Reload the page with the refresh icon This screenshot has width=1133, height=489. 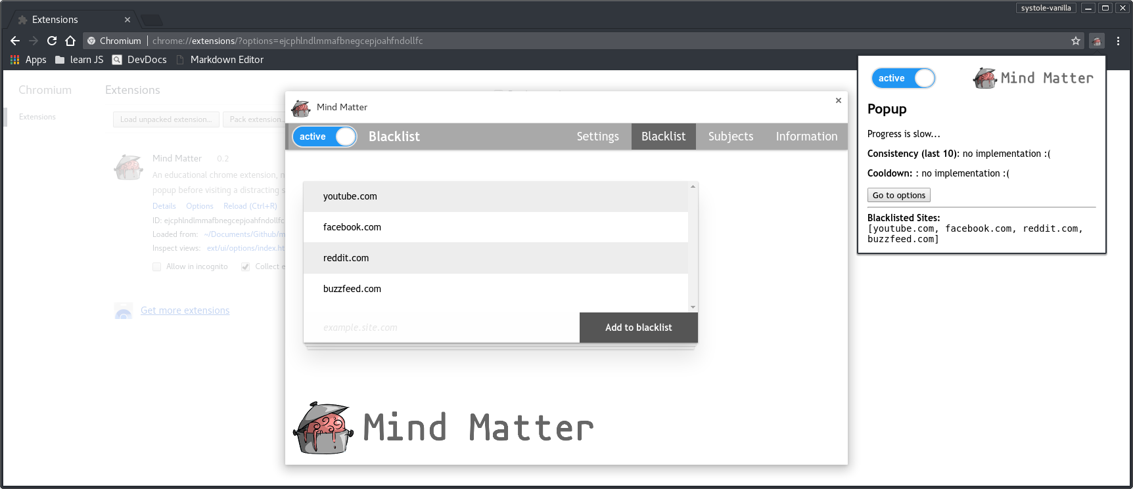[x=52, y=41]
